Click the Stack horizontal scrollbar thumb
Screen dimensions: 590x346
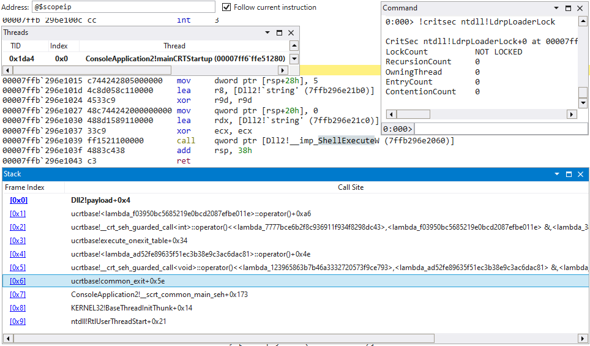click(x=223, y=338)
